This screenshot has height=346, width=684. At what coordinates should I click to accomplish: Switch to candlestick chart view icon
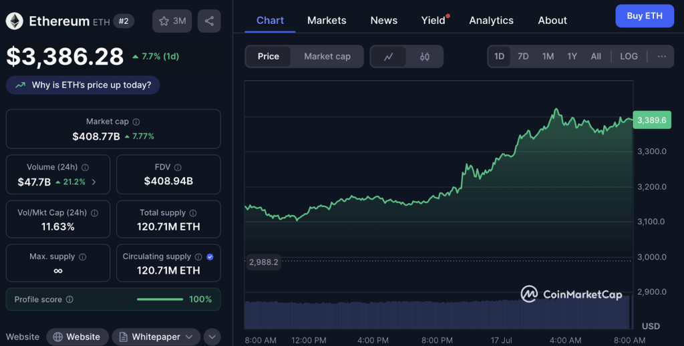(425, 57)
